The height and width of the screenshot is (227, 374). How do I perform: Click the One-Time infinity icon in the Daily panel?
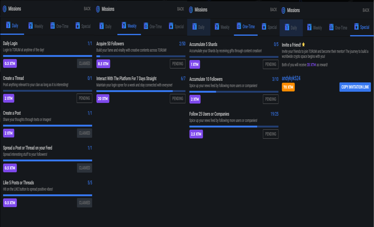[x=52, y=26]
